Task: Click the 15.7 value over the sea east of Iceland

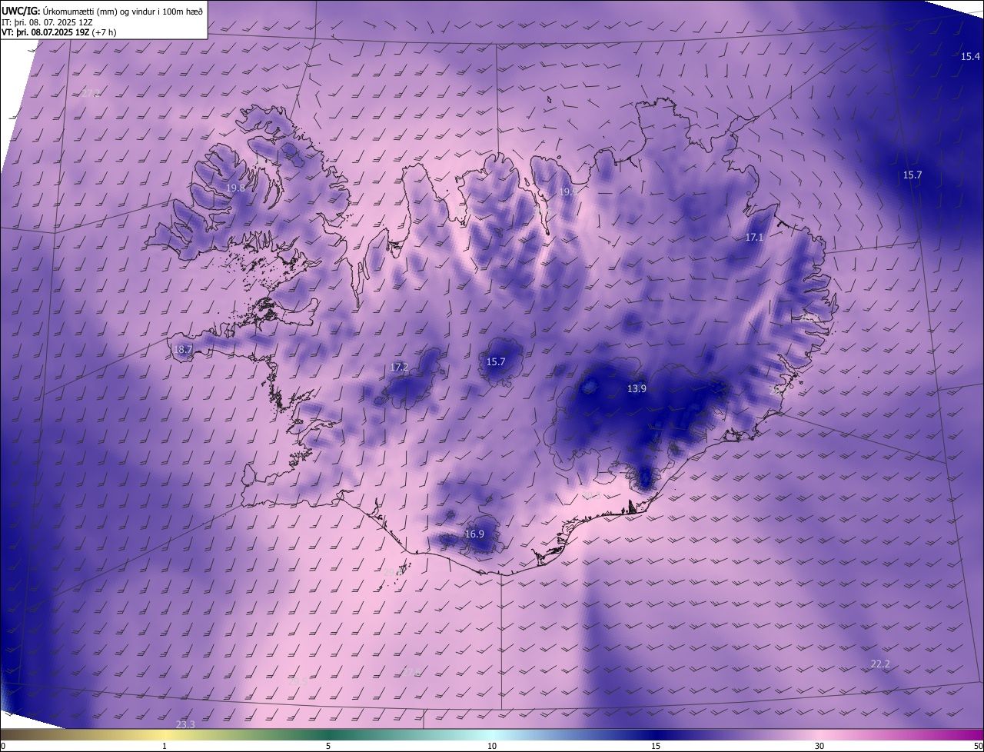Action: click(x=912, y=175)
